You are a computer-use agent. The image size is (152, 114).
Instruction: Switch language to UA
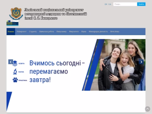coord(110,4)
